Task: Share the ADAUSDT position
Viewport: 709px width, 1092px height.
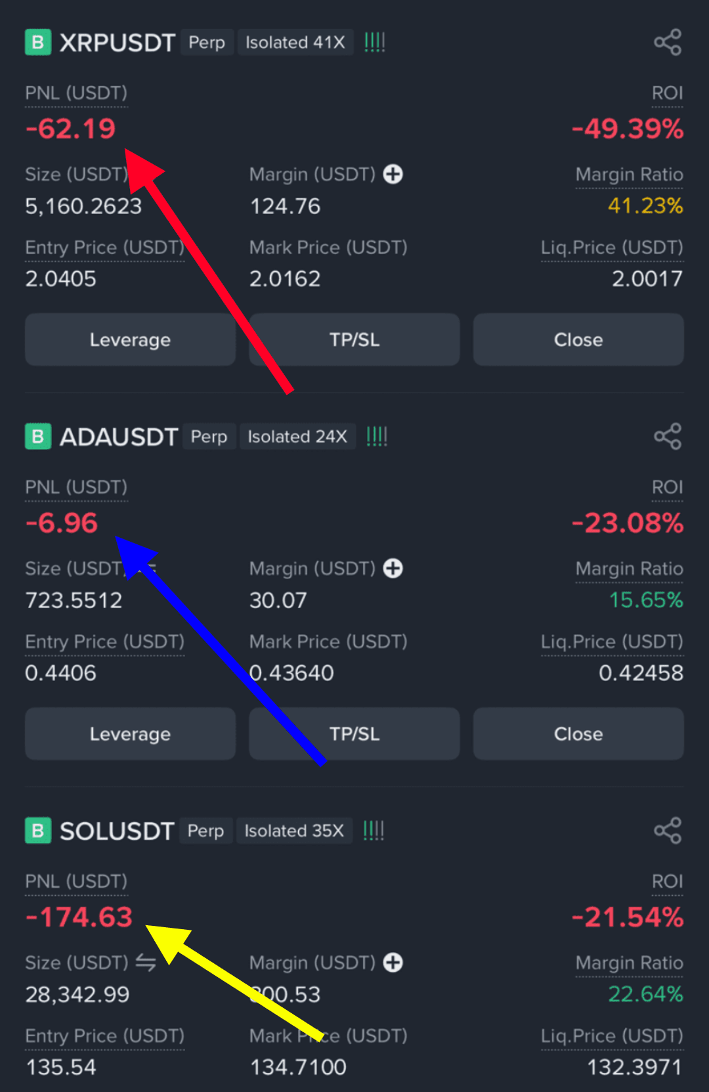Action: 668,437
